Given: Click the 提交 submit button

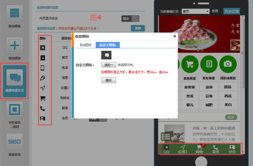Looking at the screenshot, I should (108, 80).
